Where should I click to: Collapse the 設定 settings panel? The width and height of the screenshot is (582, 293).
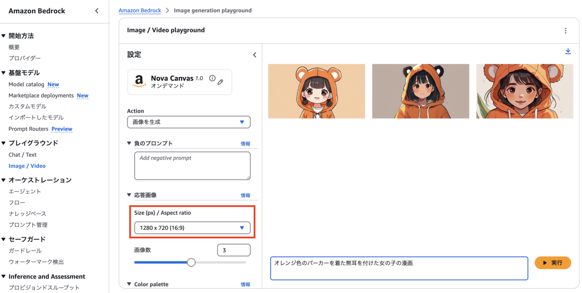[x=255, y=55]
